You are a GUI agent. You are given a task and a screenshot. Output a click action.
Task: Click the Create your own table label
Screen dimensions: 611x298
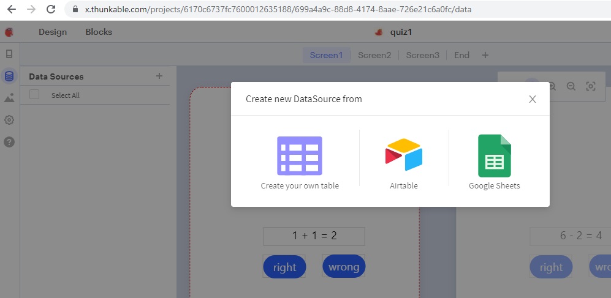(x=300, y=185)
